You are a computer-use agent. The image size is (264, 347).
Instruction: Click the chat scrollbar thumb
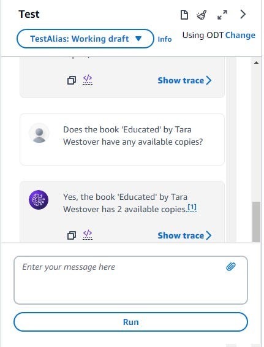tap(256, 222)
